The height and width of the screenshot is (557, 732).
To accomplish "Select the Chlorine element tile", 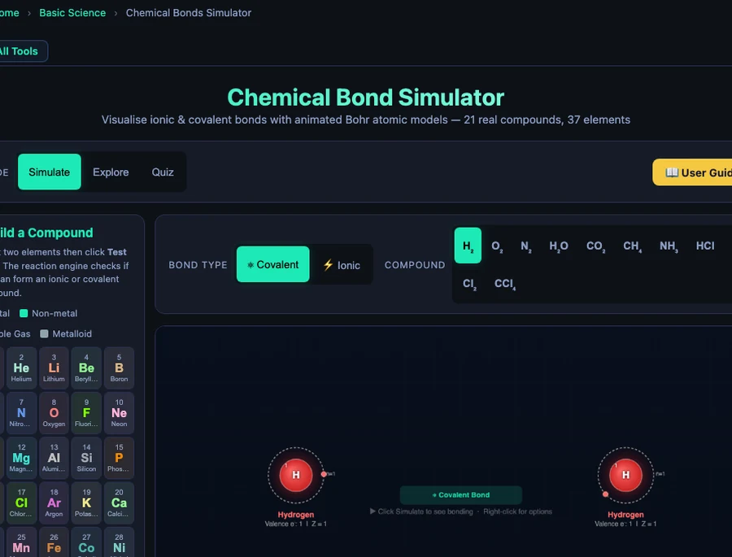I will click(21, 503).
